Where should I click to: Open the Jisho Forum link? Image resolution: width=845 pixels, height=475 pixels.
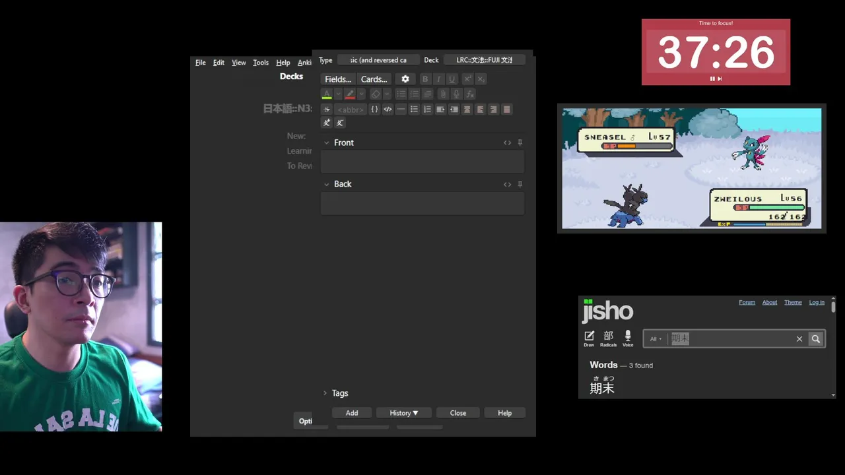click(x=747, y=302)
